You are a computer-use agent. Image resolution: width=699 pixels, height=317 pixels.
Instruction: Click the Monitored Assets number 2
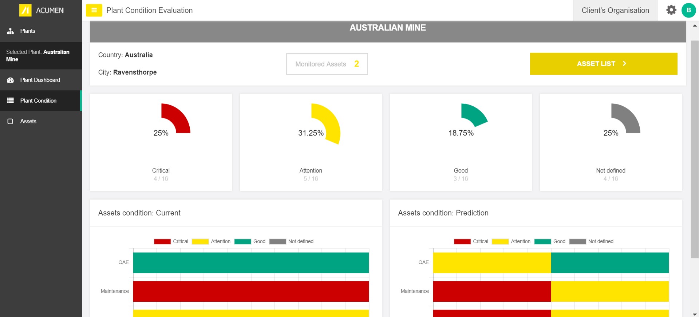357,64
